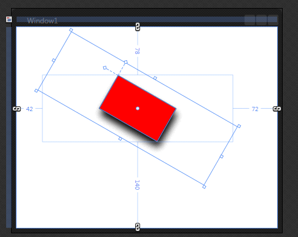The image size is (298, 237).
Task: Click the dashed-line handle on the upper selection edge
Action: [126, 62]
